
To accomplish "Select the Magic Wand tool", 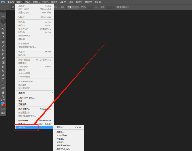I will click(x=3, y=29).
